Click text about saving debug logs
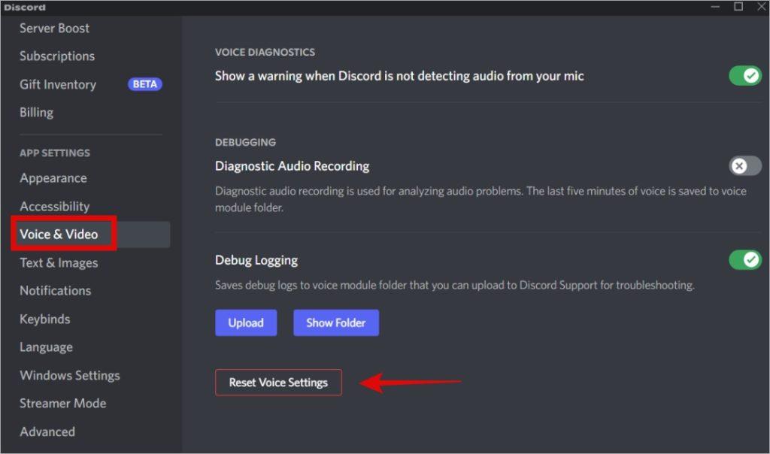Image resolution: width=770 pixels, height=454 pixels. 455,285
